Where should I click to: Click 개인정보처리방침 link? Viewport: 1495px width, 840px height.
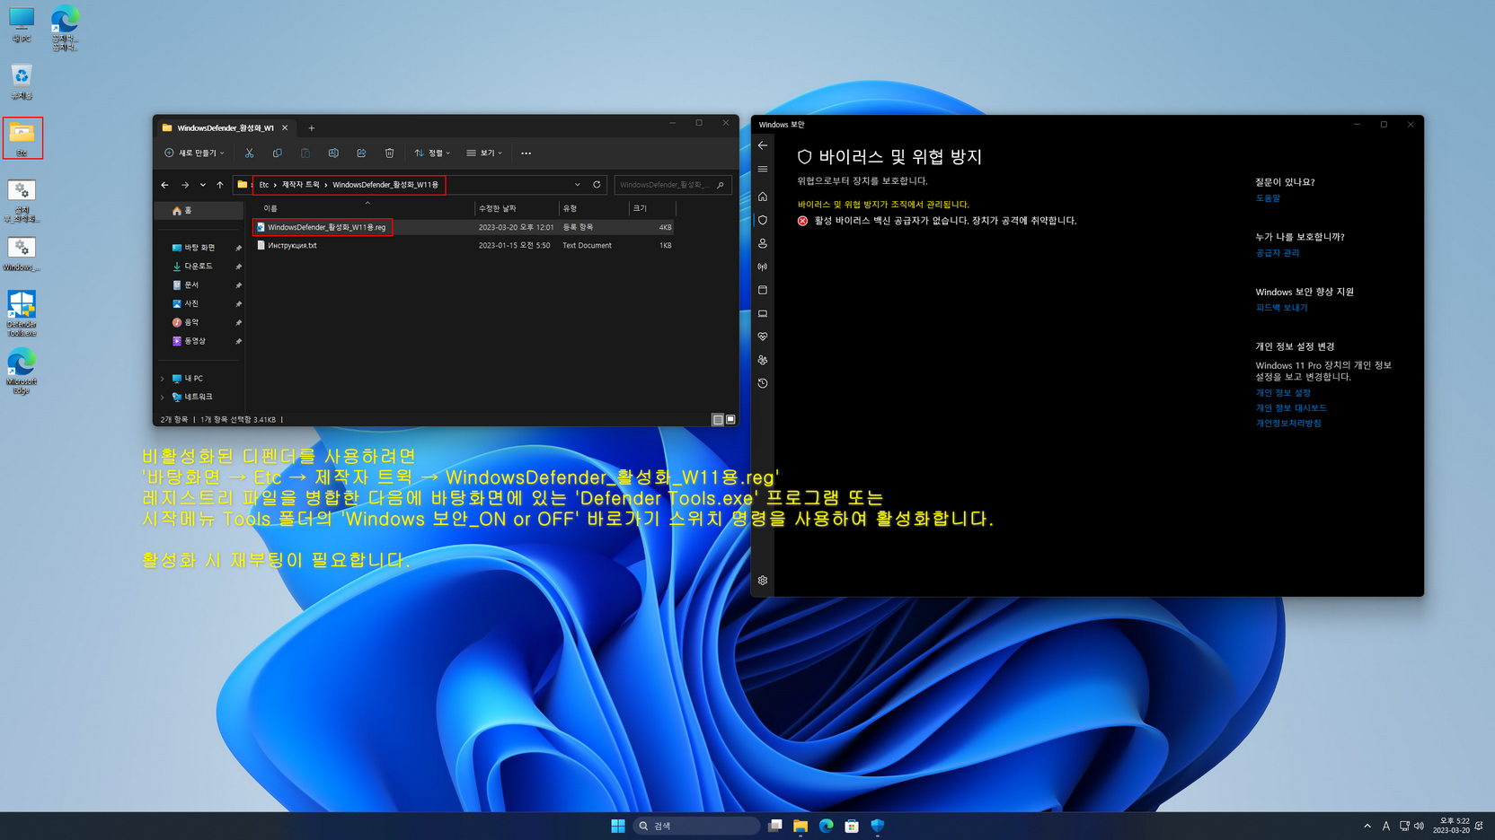click(1288, 424)
